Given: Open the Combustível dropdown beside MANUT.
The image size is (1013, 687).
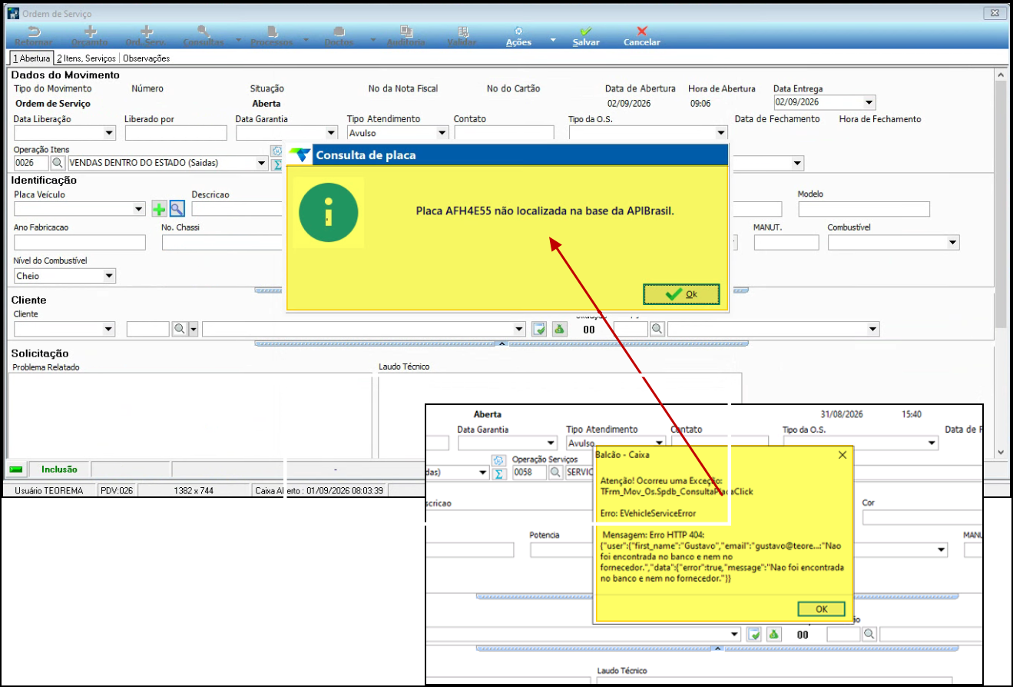Looking at the screenshot, I should (x=953, y=243).
